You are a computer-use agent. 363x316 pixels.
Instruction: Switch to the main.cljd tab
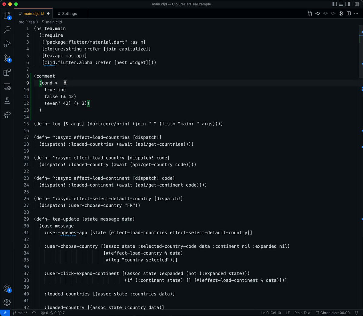tap(33, 14)
